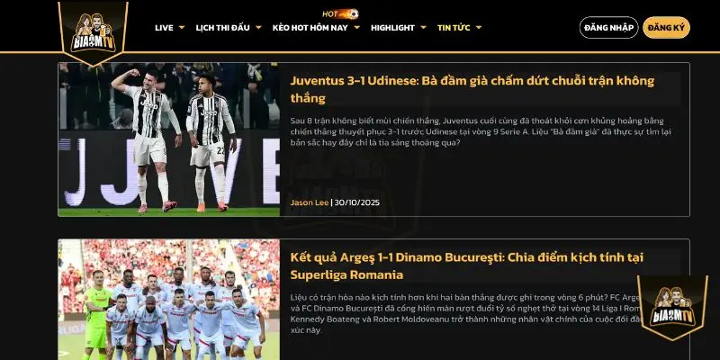Select the Tin tức menu item
Viewport: 720px width, 360px height.
point(454,28)
